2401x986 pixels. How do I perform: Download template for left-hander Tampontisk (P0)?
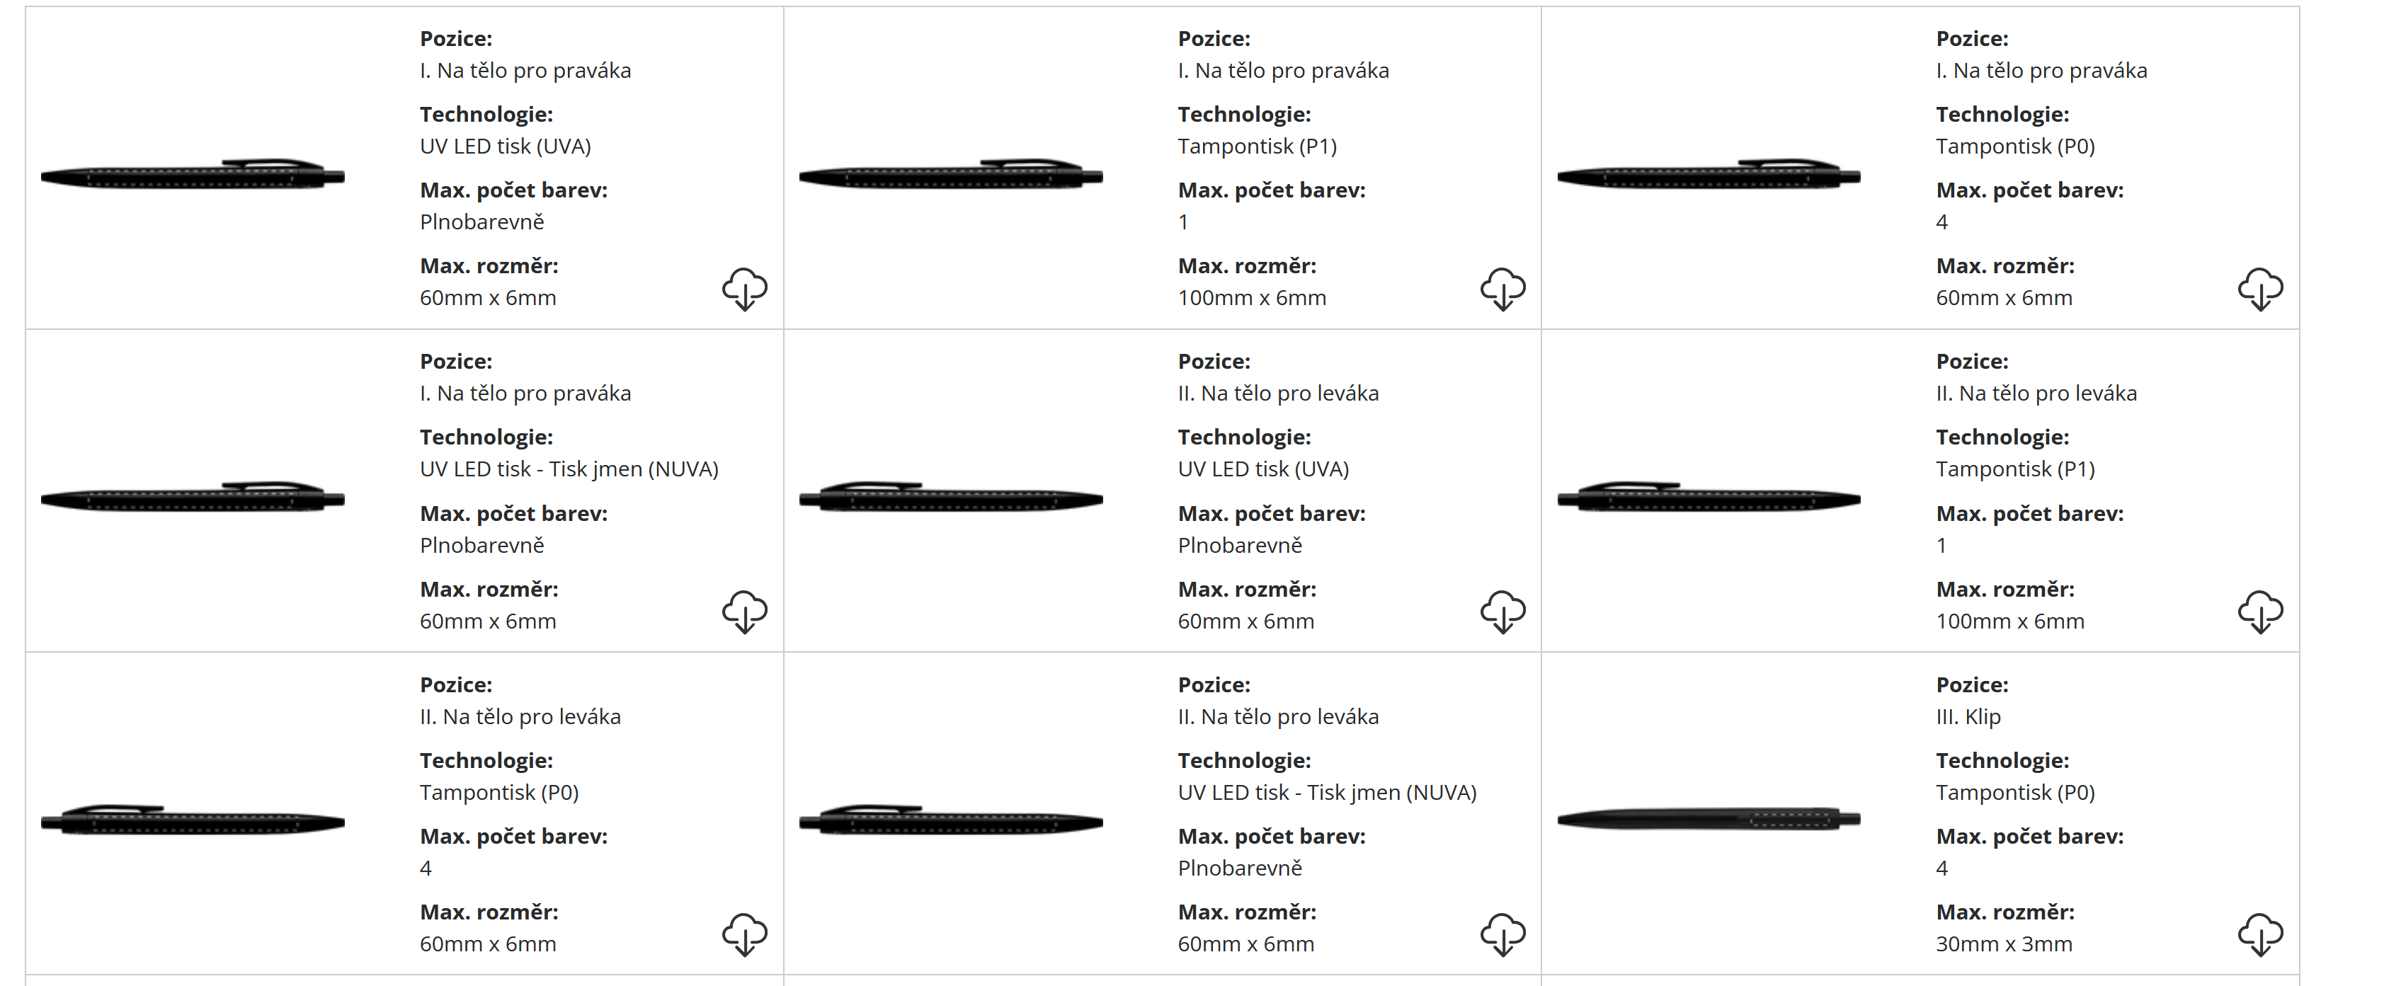pyautogui.click(x=743, y=934)
